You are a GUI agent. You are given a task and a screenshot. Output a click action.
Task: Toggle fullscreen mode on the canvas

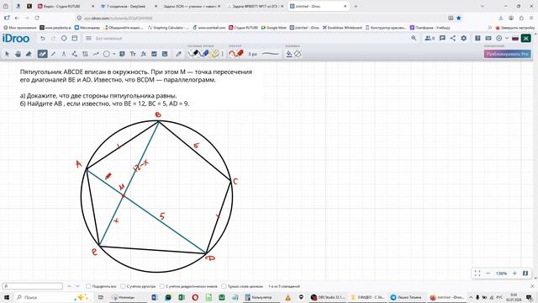477,273
